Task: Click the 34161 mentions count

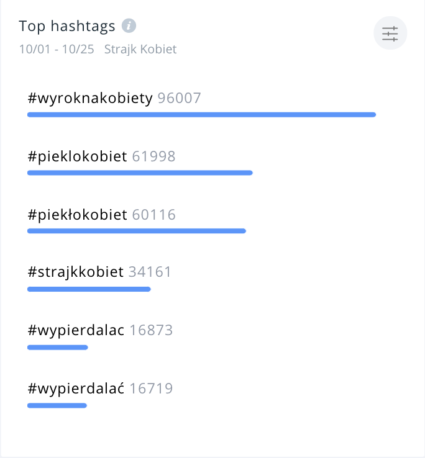Action: (150, 272)
